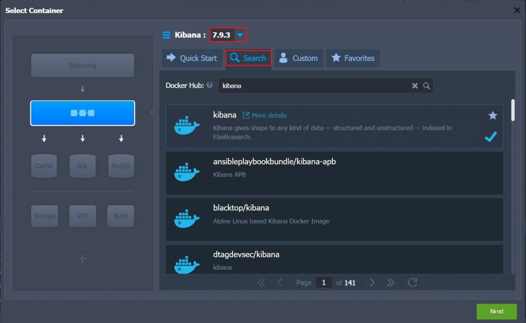Select the Storage node block
526x323 pixels.
coord(45,216)
